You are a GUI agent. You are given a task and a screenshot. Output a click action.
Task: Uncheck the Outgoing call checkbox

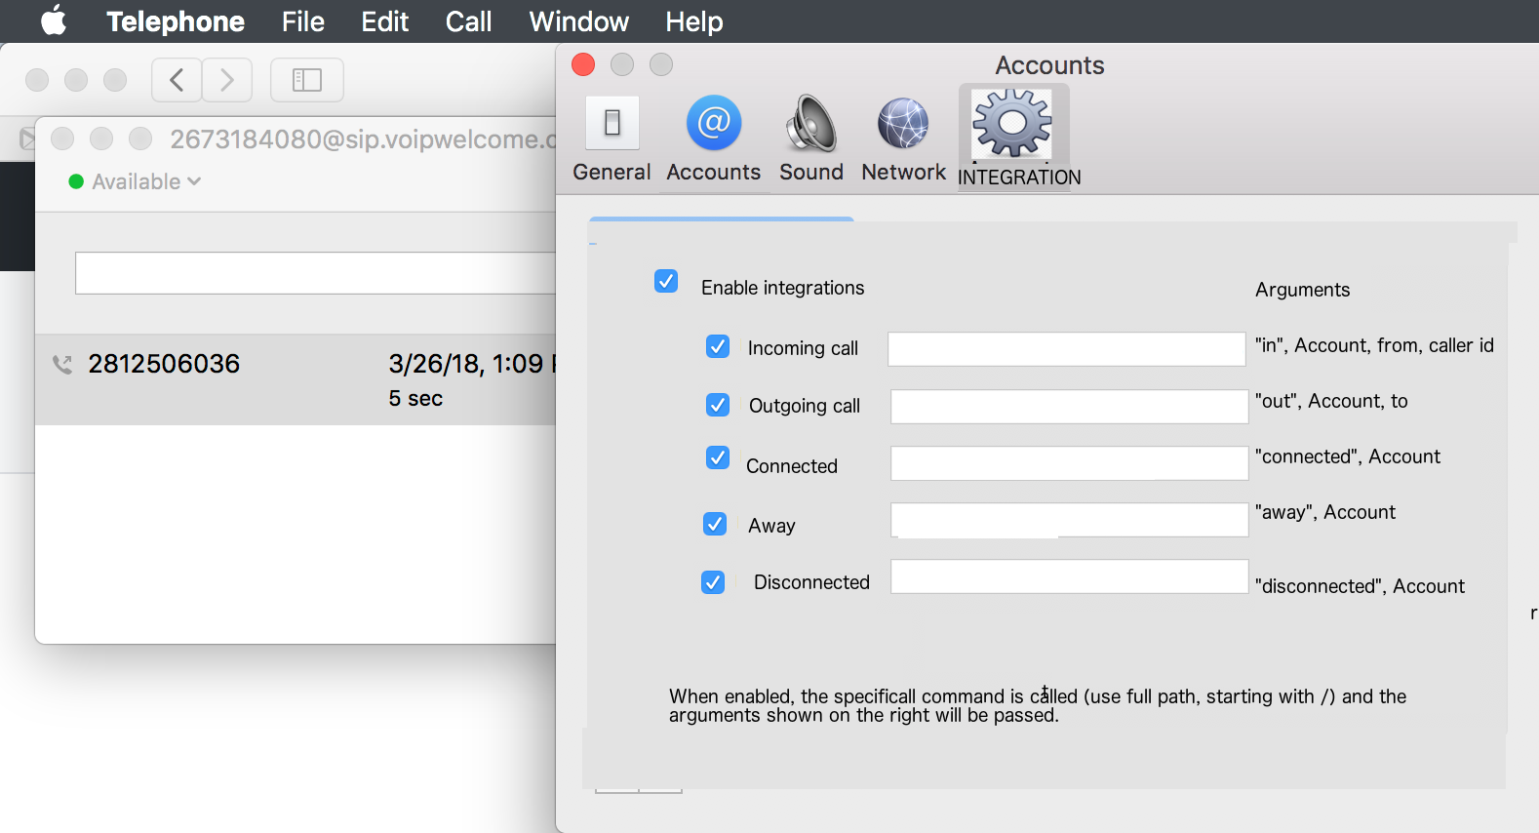point(718,405)
